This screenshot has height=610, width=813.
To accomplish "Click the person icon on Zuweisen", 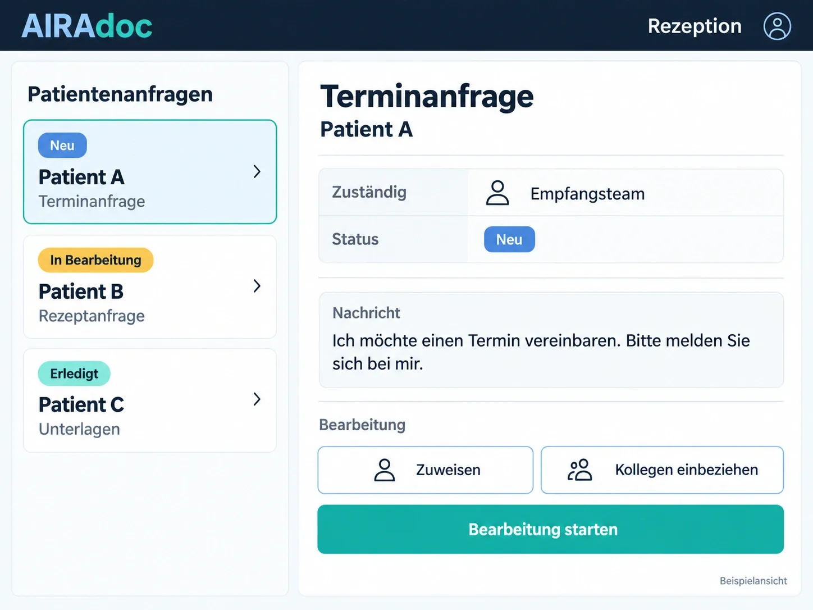I will pyautogui.click(x=385, y=470).
